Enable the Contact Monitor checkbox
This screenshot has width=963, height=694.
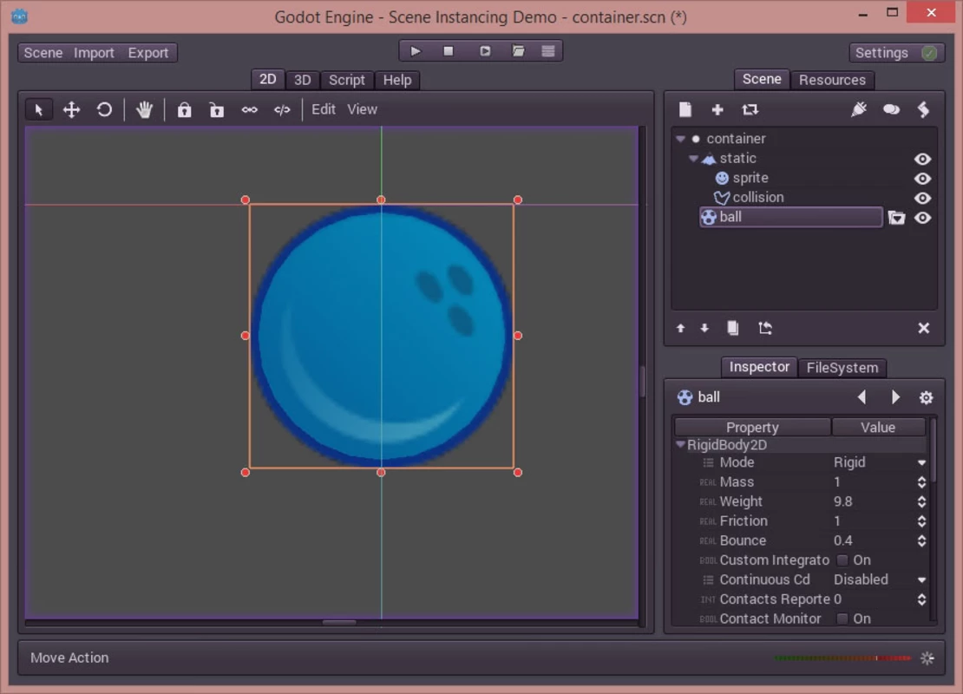(842, 619)
